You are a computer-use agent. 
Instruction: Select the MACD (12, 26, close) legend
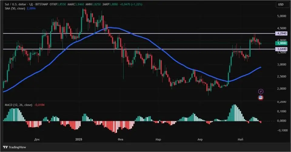tap(18, 105)
